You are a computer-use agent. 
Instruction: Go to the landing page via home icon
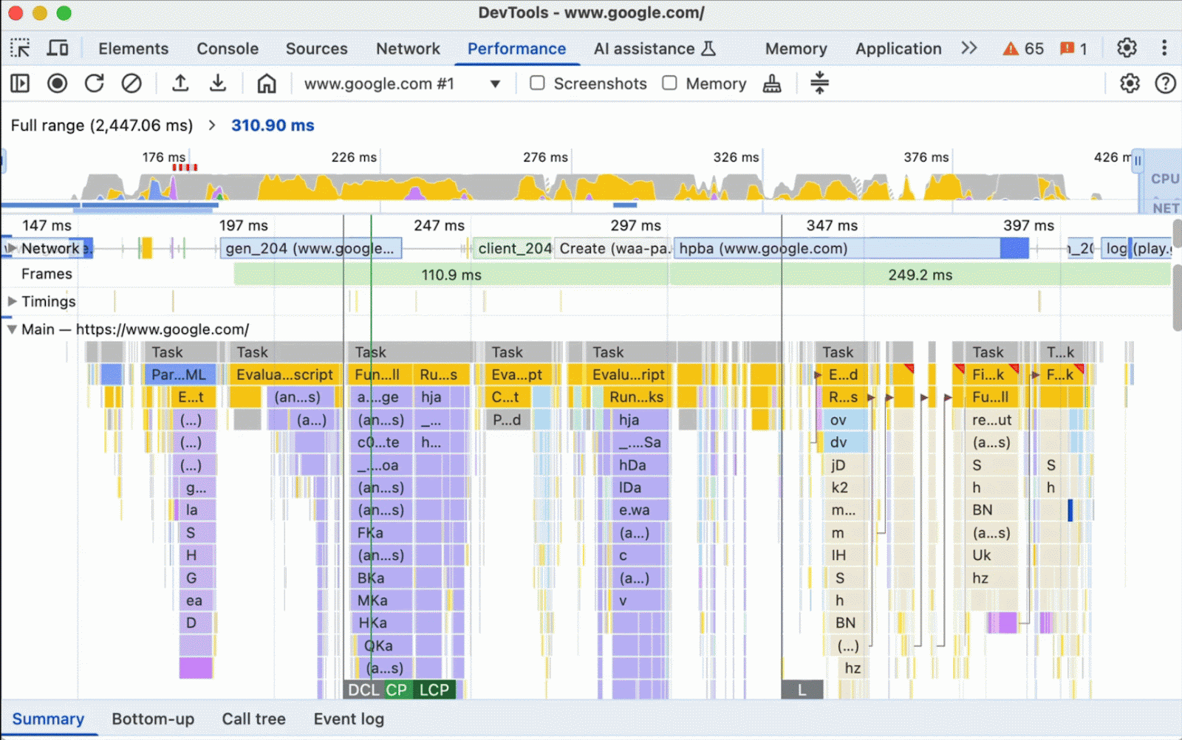pyautogui.click(x=267, y=83)
